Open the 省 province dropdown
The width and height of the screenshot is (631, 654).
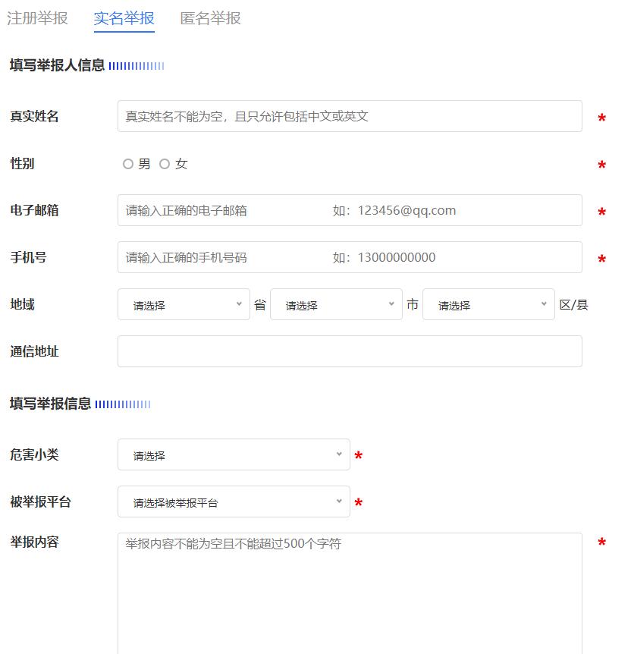click(184, 303)
